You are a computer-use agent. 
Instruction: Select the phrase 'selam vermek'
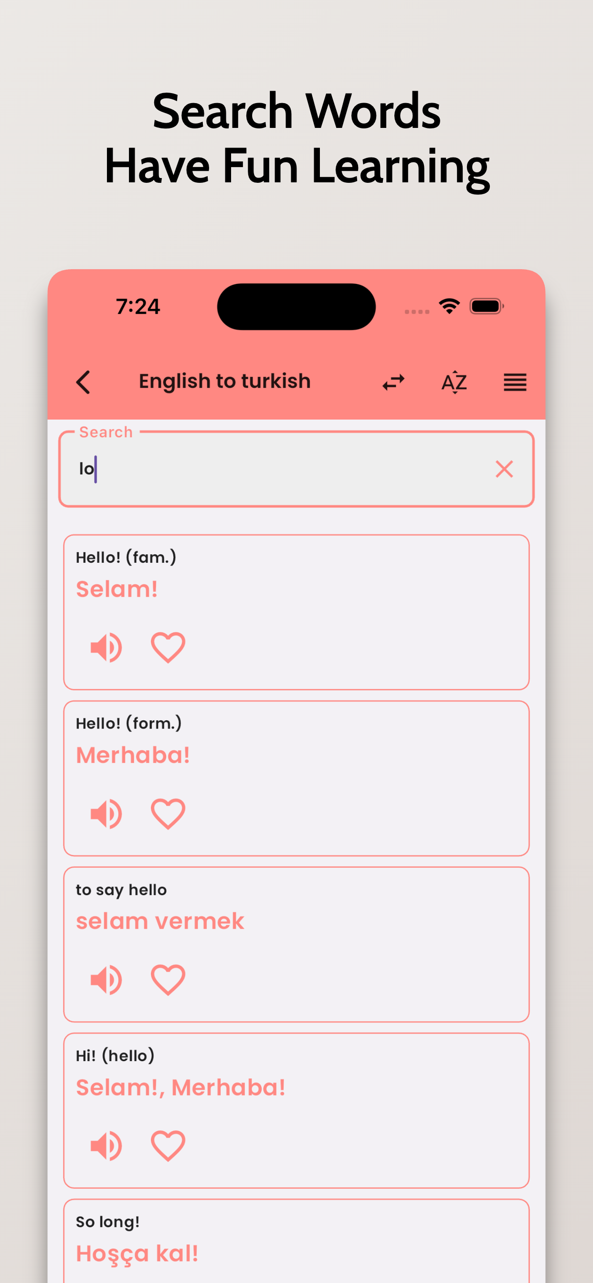tap(160, 921)
